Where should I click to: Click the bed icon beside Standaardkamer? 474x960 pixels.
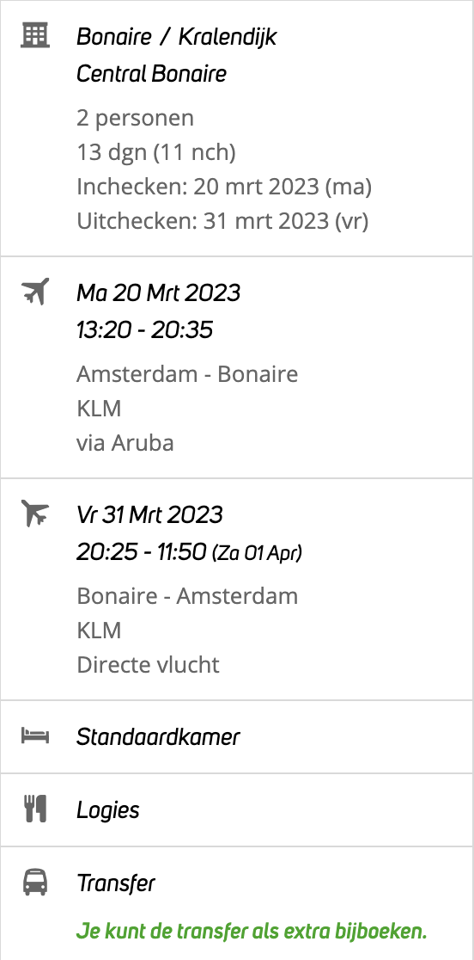pyautogui.click(x=35, y=735)
